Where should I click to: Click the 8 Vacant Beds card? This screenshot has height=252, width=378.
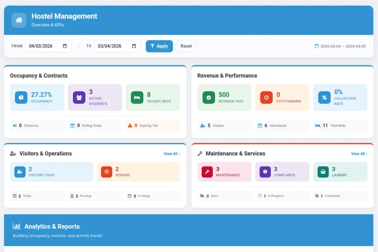click(153, 97)
